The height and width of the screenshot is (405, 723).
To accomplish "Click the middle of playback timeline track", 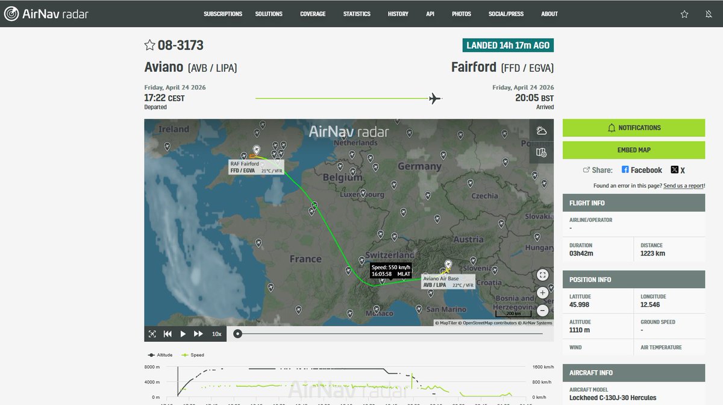I will (390, 334).
